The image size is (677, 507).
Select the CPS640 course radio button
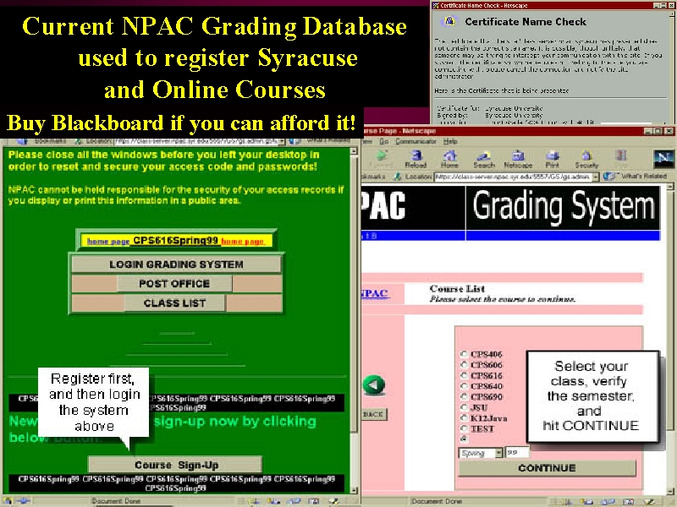point(464,386)
